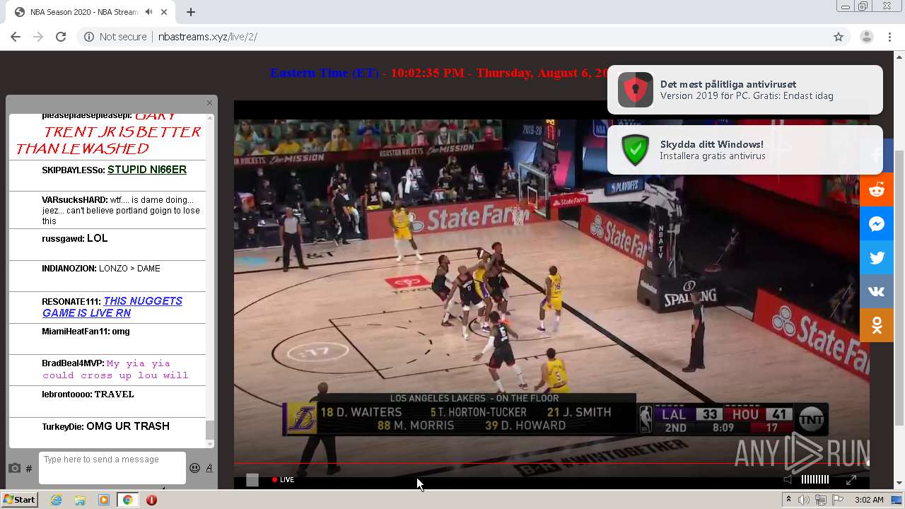Click the taskbar clock 3:02 AM

[869, 500]
